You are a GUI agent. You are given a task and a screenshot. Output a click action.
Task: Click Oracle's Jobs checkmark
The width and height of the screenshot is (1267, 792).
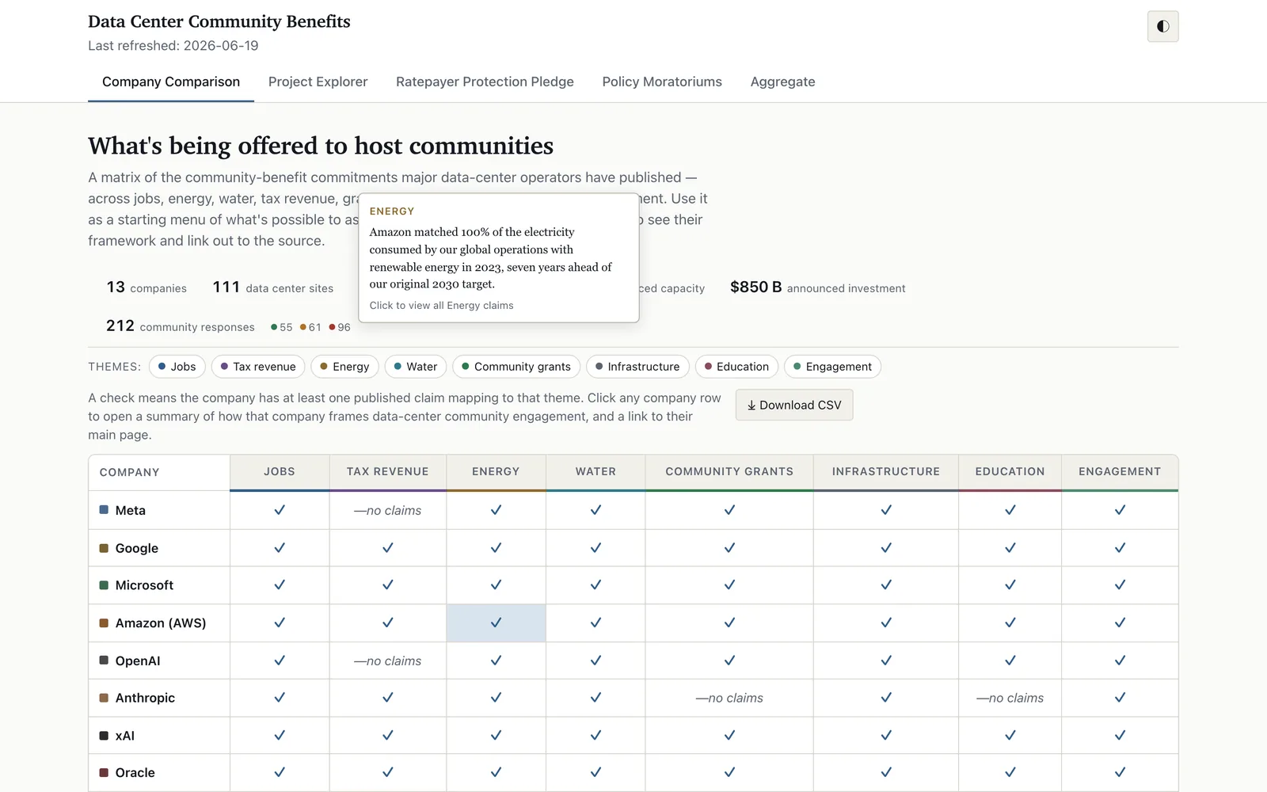pyautogui.click(x=280, y=773)
